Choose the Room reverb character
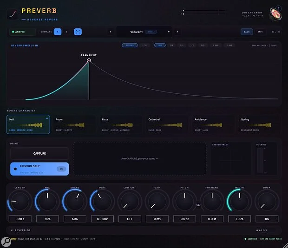The image size is (288, 248). click(74, 124)
